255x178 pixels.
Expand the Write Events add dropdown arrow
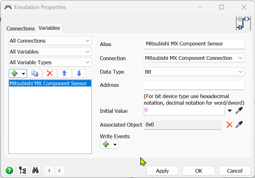click(115, 144)
